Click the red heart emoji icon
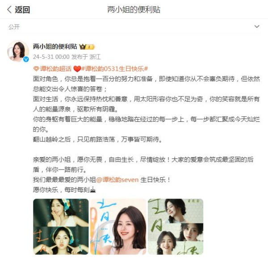Image resolution: width=268 pixels, height=258 pixels. (x=77, y=69)
